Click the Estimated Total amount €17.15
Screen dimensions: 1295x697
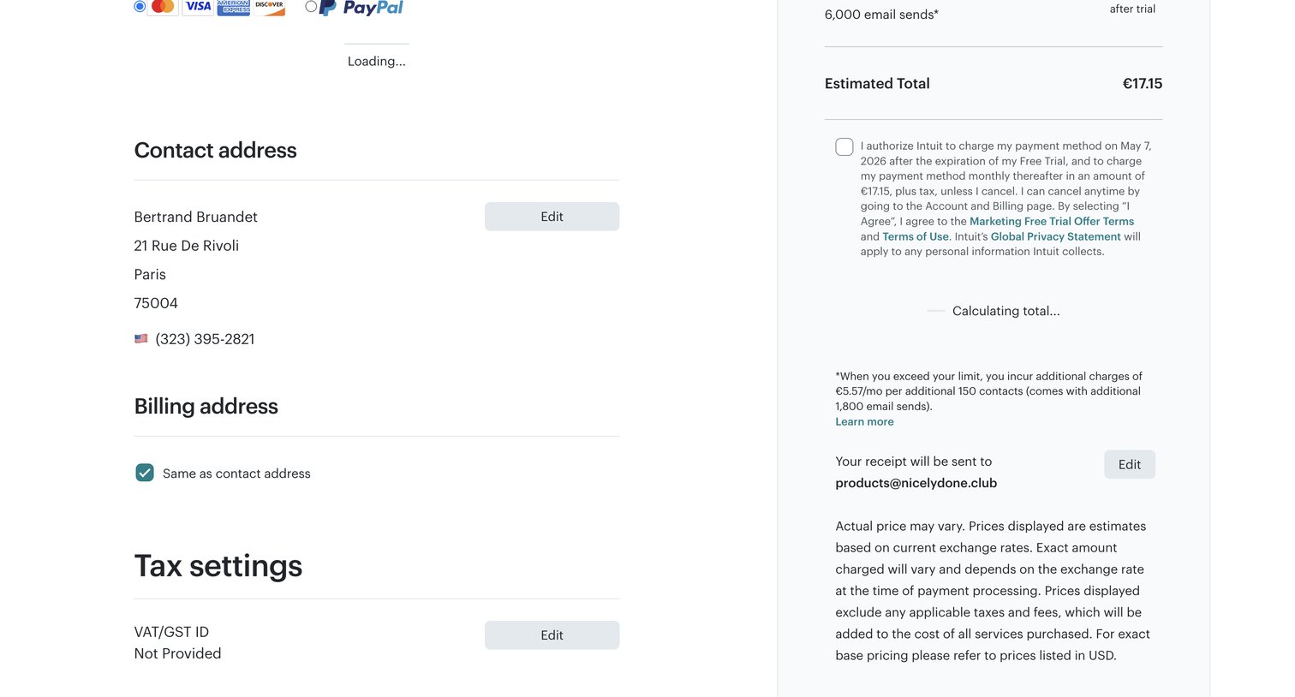click(1143, 84)
